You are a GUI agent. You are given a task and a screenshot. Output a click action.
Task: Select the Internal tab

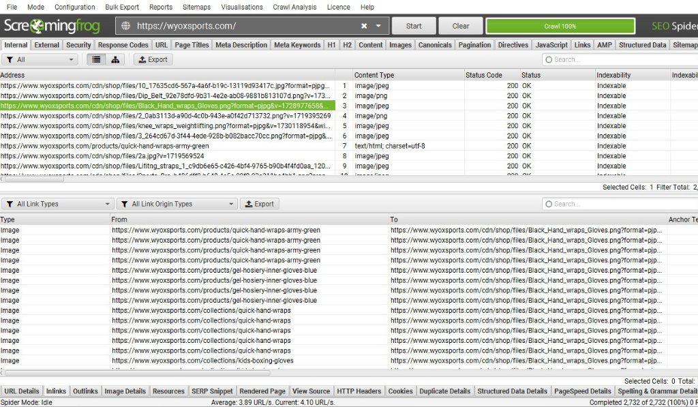tap(16, 45)
